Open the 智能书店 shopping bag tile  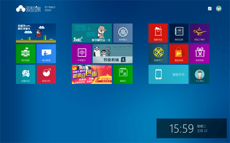(158, 33)
